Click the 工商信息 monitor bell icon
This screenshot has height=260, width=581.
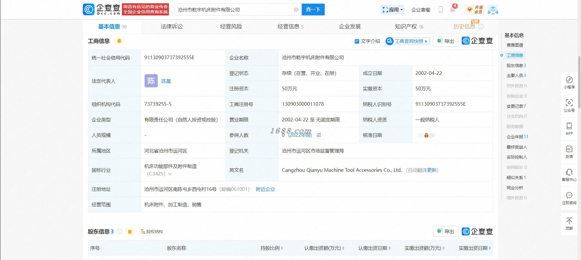tap(119, 41)
